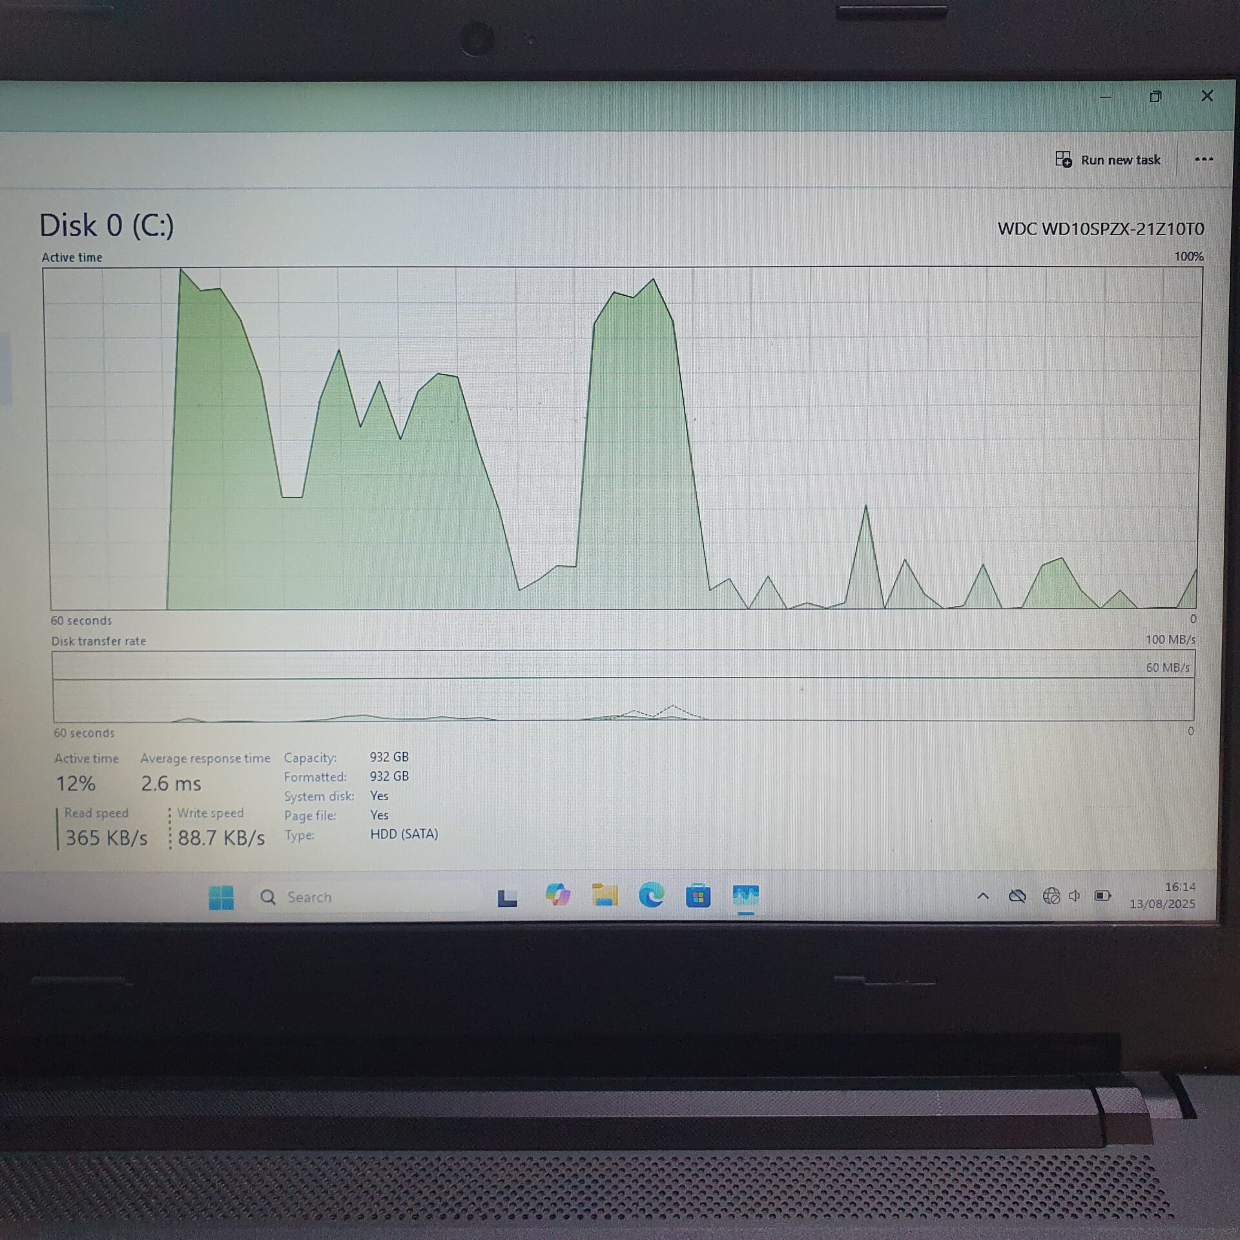Click the Formatted 932 GB value

(x=389, y=776)
